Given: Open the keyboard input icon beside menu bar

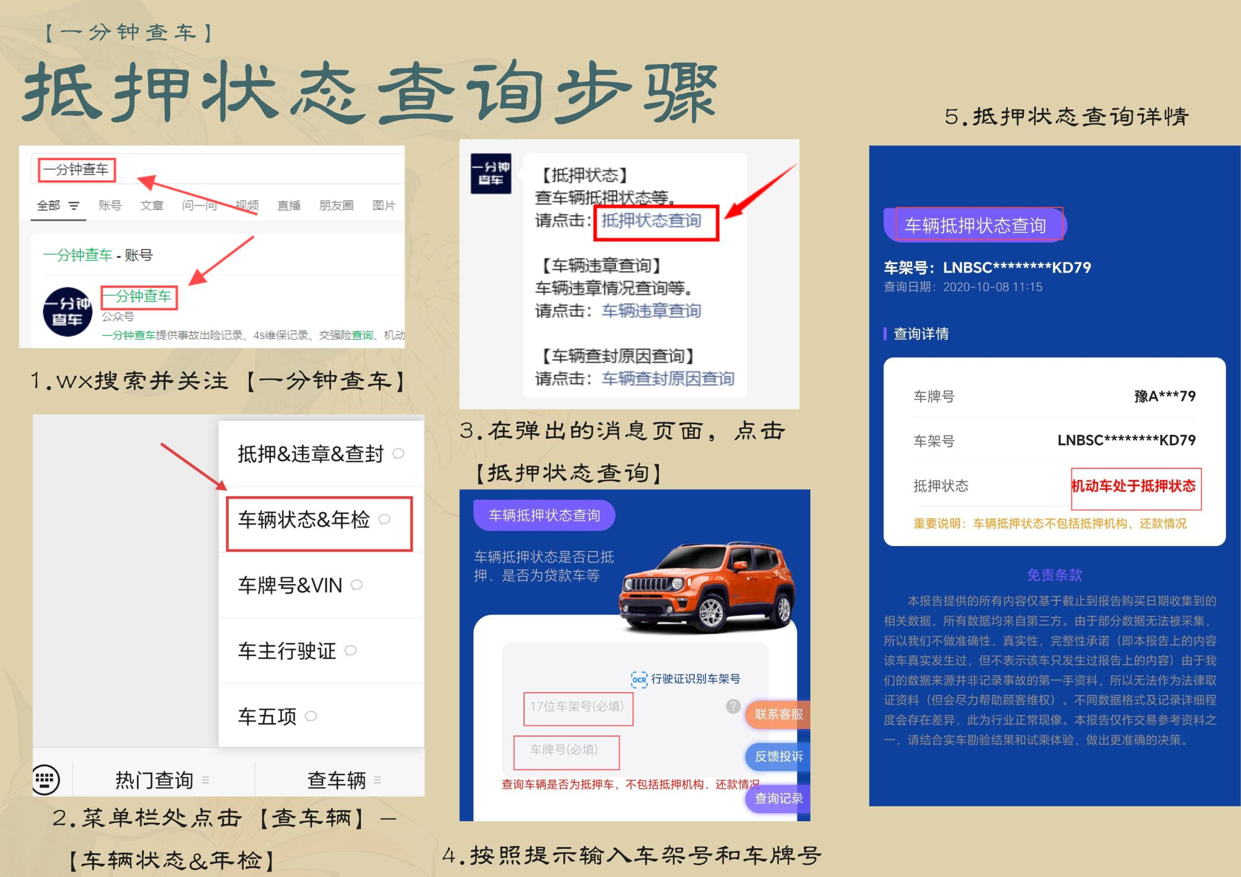Looking at the screenshot, I should coord(47,778).
